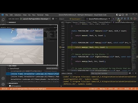
Task: Click the Win32 configuration status item
Action: 126,89
